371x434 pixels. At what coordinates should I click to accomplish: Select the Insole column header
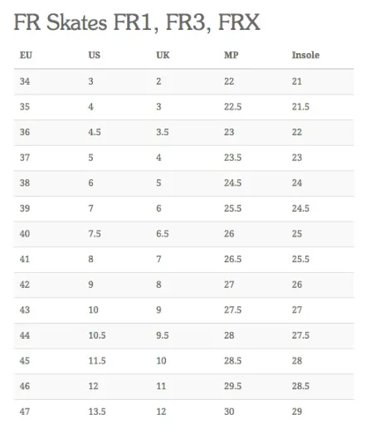[x=305, y=55]
